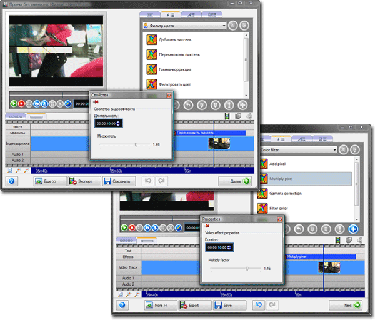
Task: Select the timeline tab above the English track list
Action: [147, 241]
